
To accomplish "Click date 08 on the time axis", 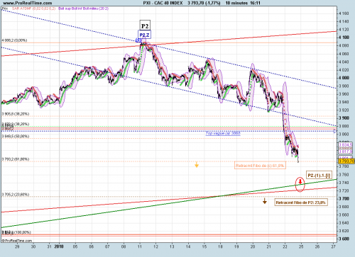I will point(124,246).
